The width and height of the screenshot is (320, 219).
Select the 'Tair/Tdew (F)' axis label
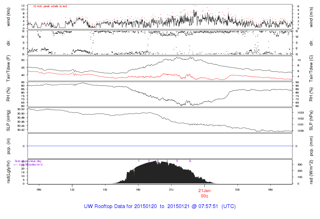9,68
